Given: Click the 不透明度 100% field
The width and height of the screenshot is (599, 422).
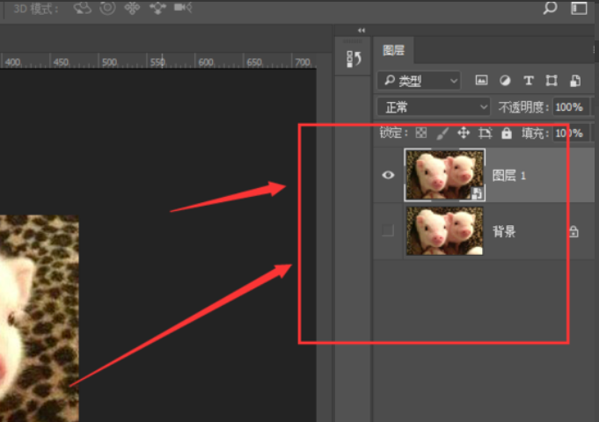Looking at the screenshot, I should pos(571,107).
